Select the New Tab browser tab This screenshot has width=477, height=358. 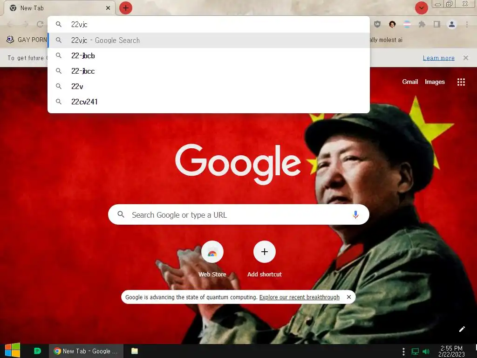59,8
